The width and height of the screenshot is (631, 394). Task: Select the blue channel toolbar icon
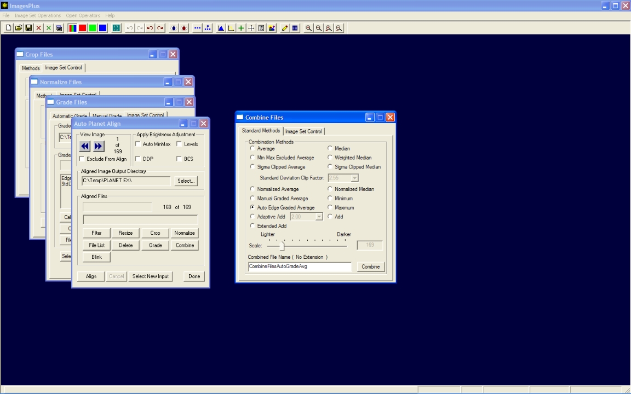point(102,28)
